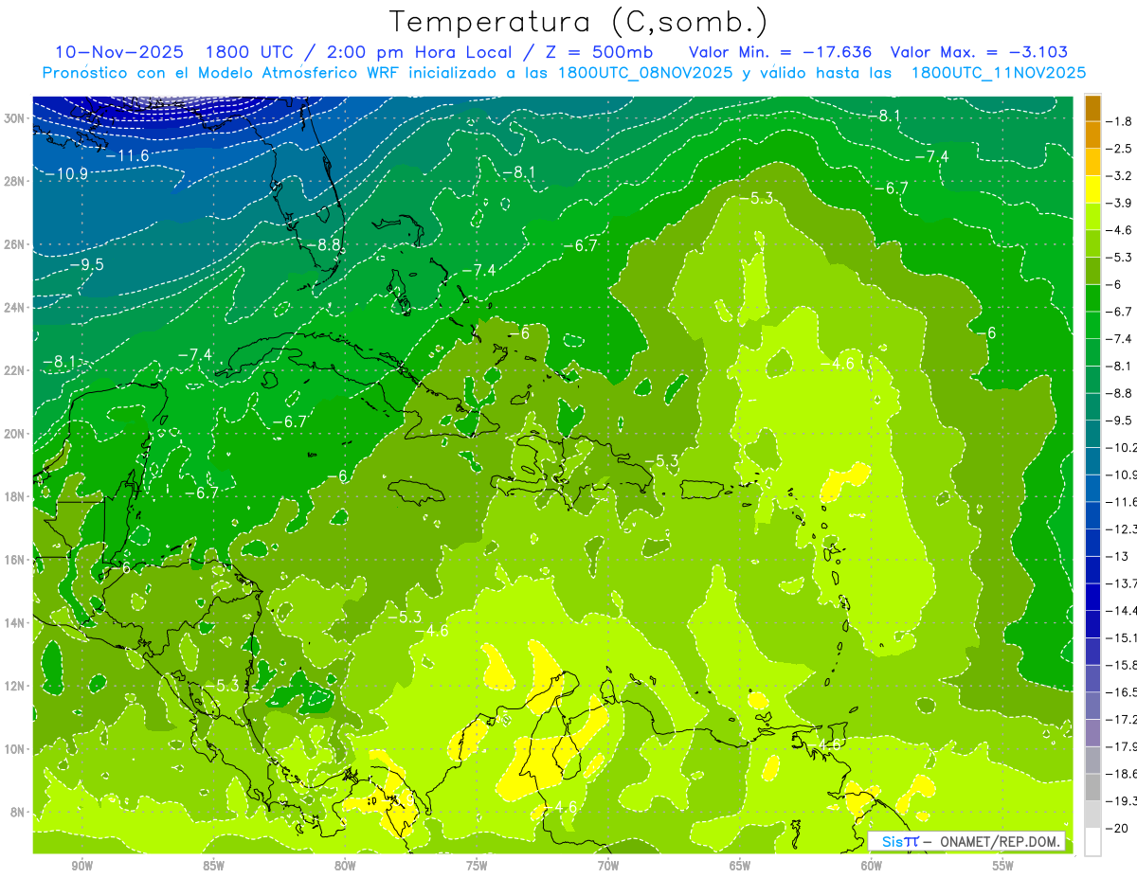1137x878 pixels.
Task: Pick the yellow swatch between -3.2 and -3.9
Action: [x=1092, y=189]
